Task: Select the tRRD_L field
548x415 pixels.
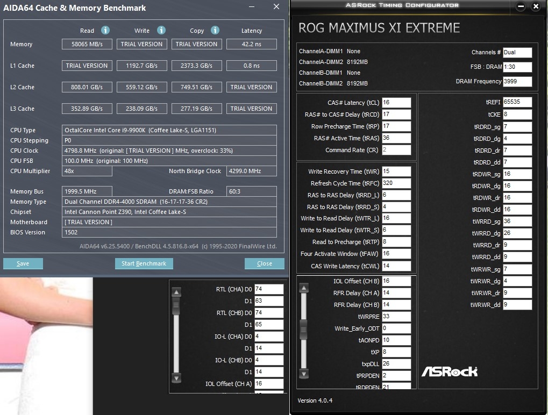Action: [396, 195]
